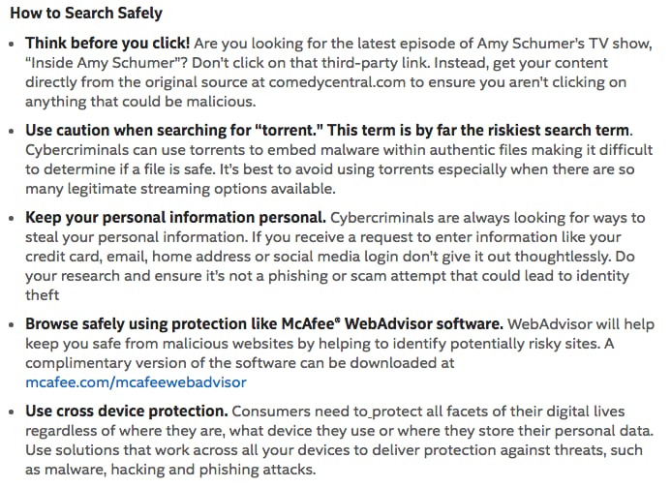Screen dimensions: 671x488
Task: Click the 'comedycentral.com' text
Action: pyautogui.click(x=337, y=81)
